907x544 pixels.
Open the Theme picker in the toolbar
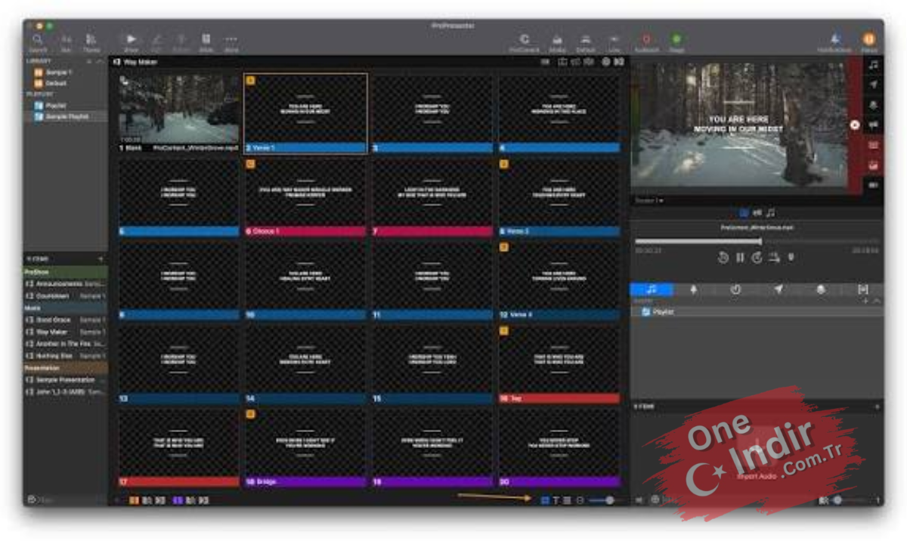coord(91,42)
